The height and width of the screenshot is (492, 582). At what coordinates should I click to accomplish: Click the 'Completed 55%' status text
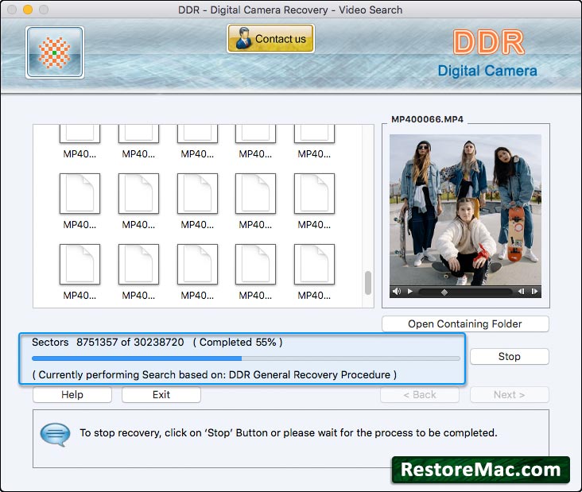click(238, 342)
